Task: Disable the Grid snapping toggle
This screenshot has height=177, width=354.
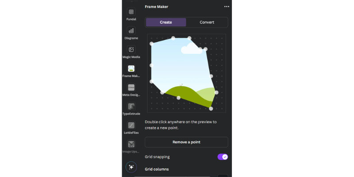Action: 223,157
